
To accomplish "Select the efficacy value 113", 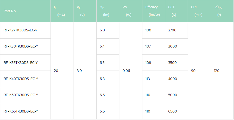I will 154,79.
